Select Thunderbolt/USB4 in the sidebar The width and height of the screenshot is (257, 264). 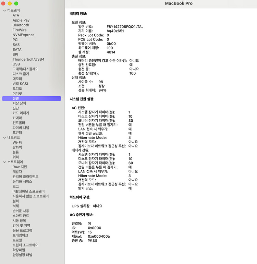(x=28, y=59)
